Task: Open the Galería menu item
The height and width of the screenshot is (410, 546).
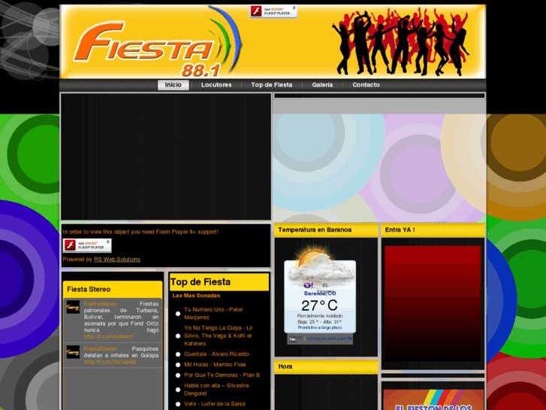Action: [322, 85]
